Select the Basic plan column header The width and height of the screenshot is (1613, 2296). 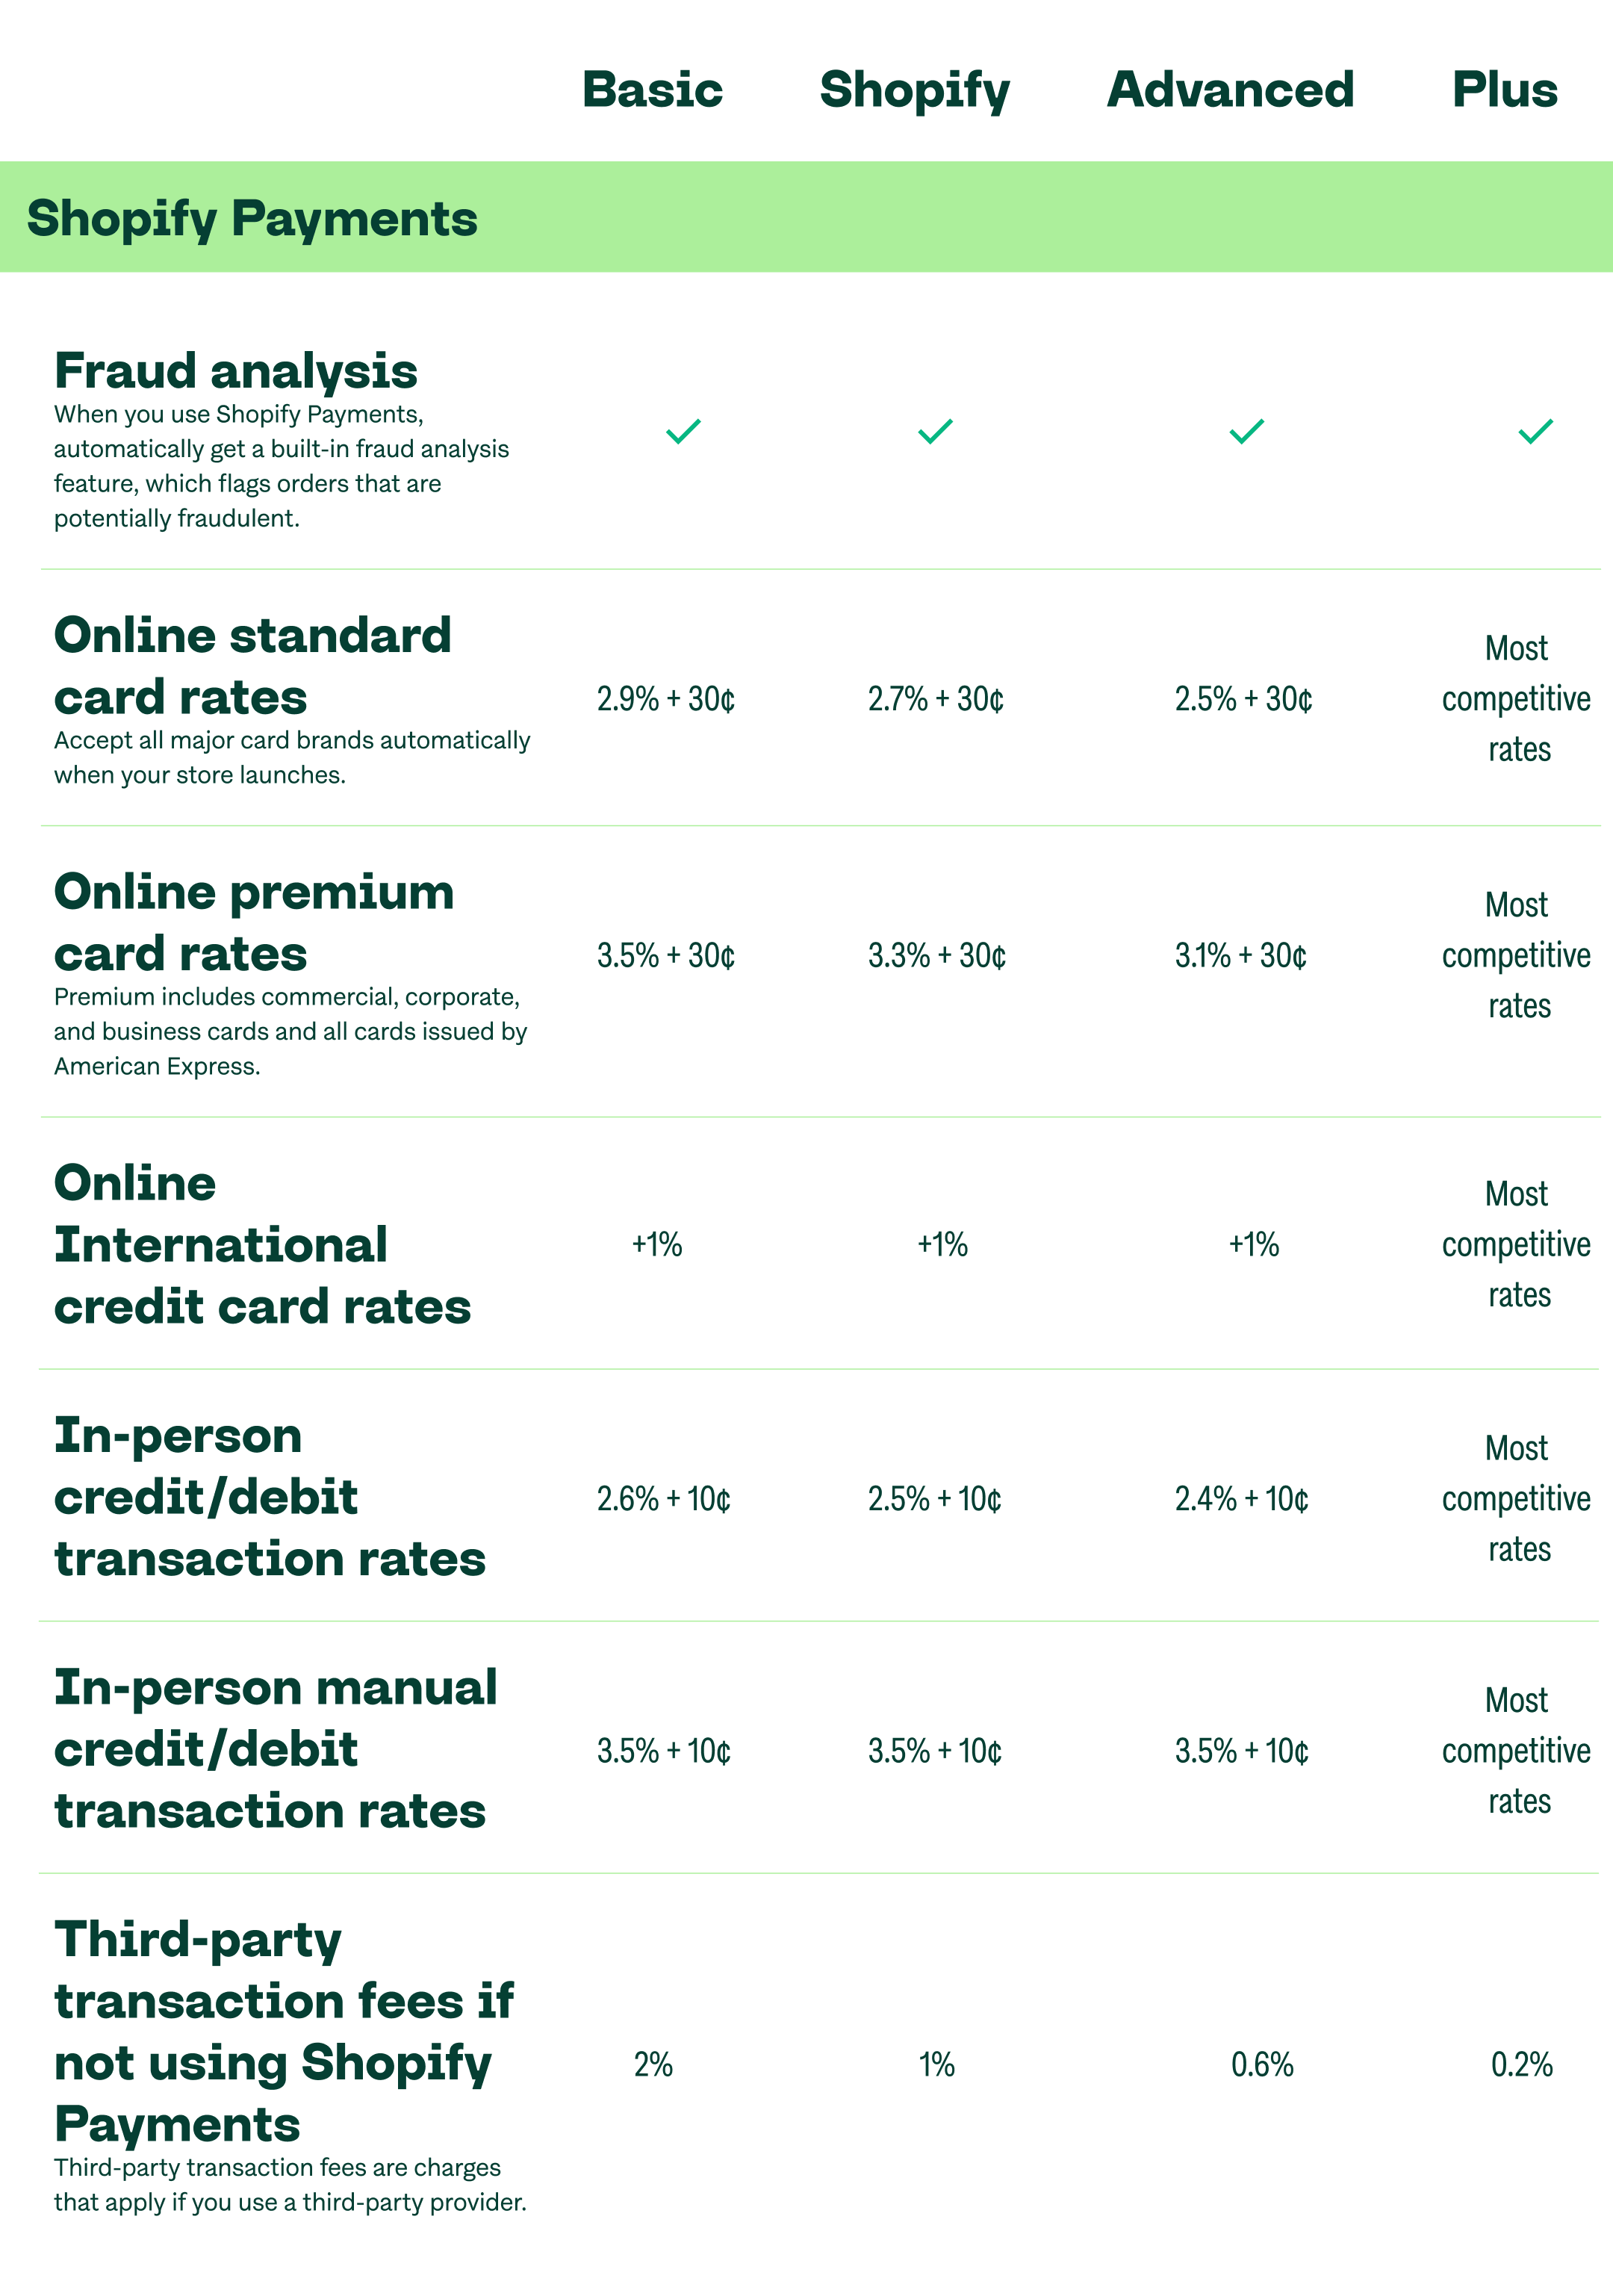(x=652, y=90)
